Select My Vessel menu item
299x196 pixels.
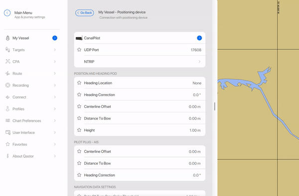31,38
